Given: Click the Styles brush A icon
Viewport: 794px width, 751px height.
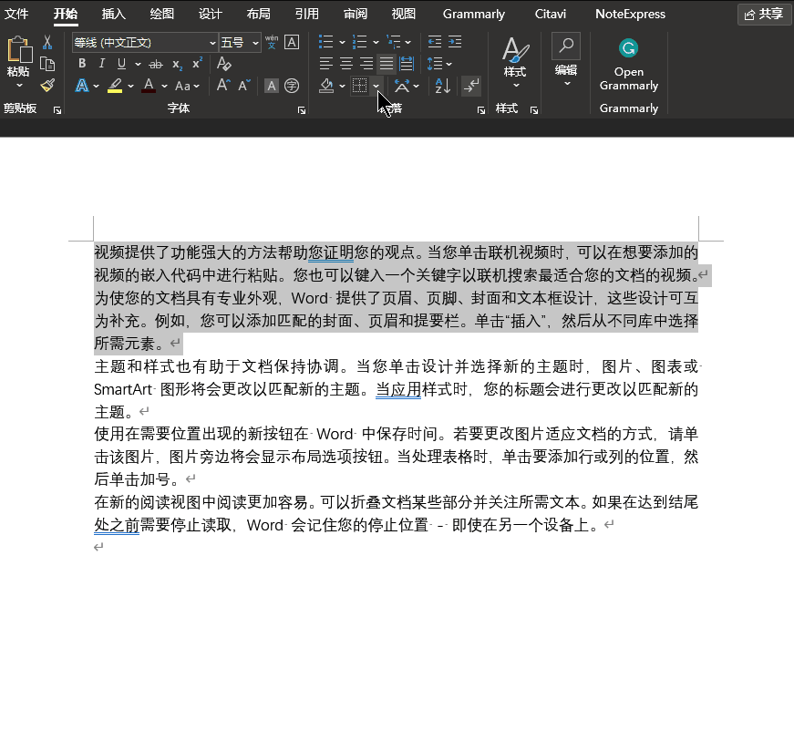Looking at the screenshot, I should 515,50.
